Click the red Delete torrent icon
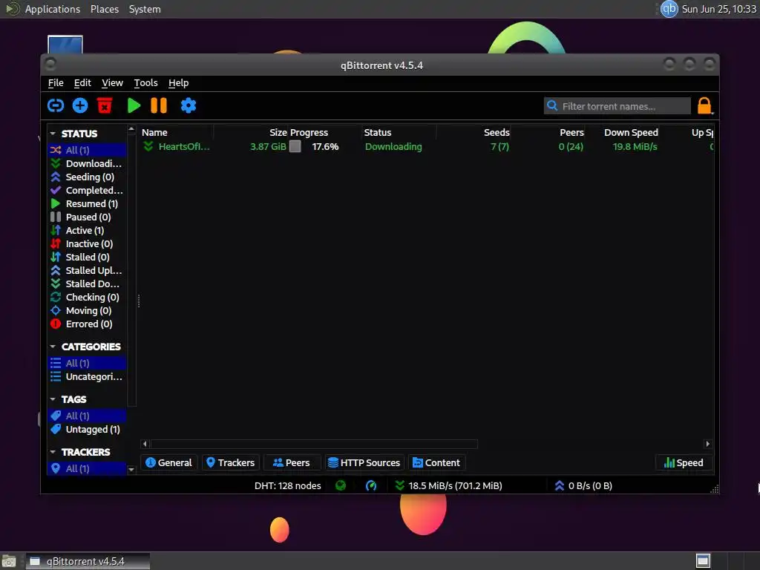The height and width of the screenshot is (570, 760). [x=104, y=105]
